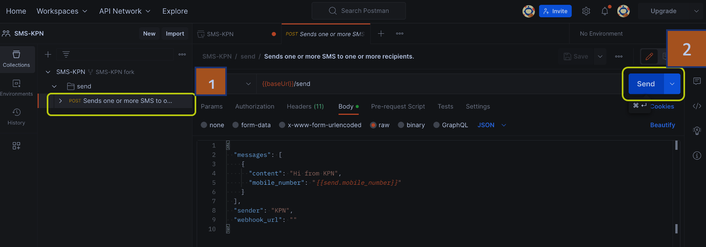Image resolution: width=706 pixels, height=247 pixels.
Task: Click the Save button
Action: [576, 57]
